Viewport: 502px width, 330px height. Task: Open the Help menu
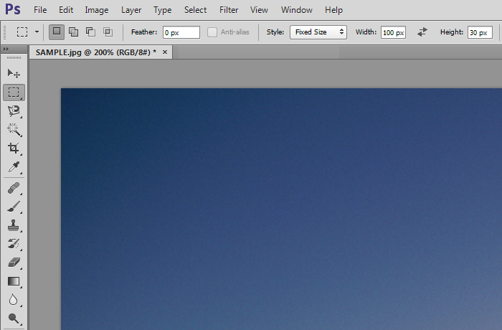click(333, 10)
